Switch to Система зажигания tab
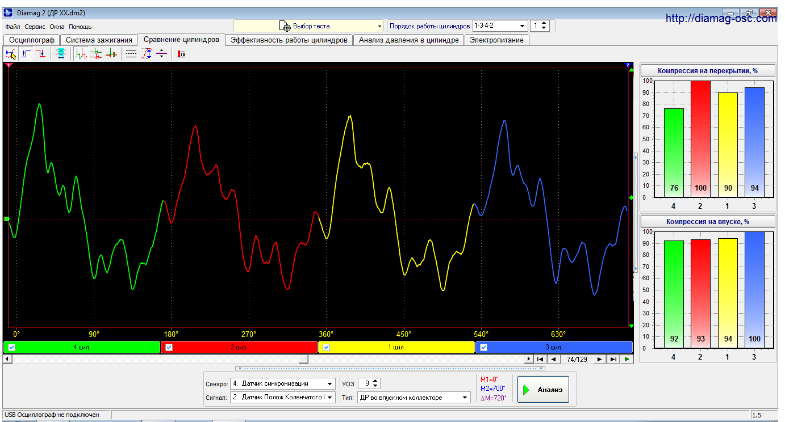This screenshot has height=422, width=785. [x=99, y=40]
